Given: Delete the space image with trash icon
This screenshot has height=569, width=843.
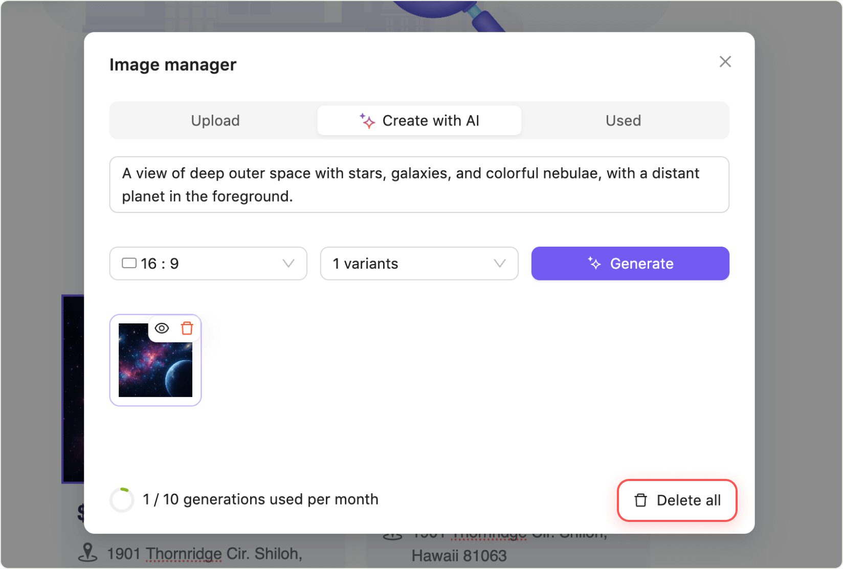Looking at the screenshot, I should [187, 329].
